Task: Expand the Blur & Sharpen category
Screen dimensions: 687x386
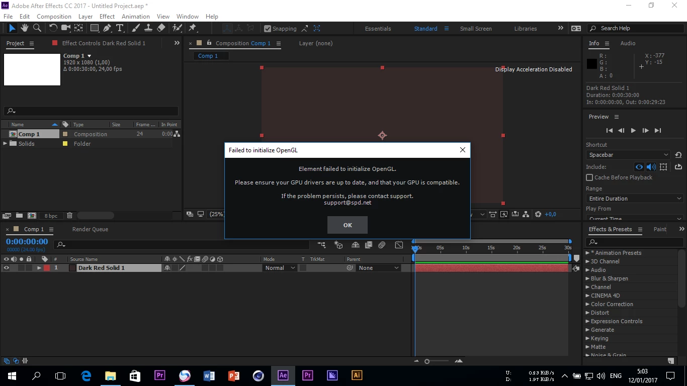Action: pos(587,278)
